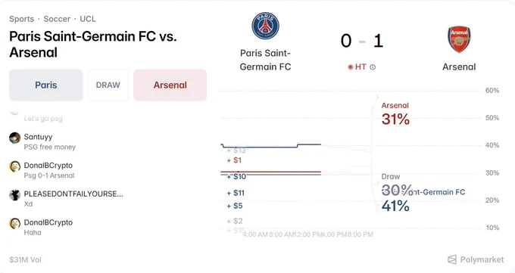Open Santuyy's profile avatar
The width and height of the screenshot is (515, 273).
click(15, 138)
